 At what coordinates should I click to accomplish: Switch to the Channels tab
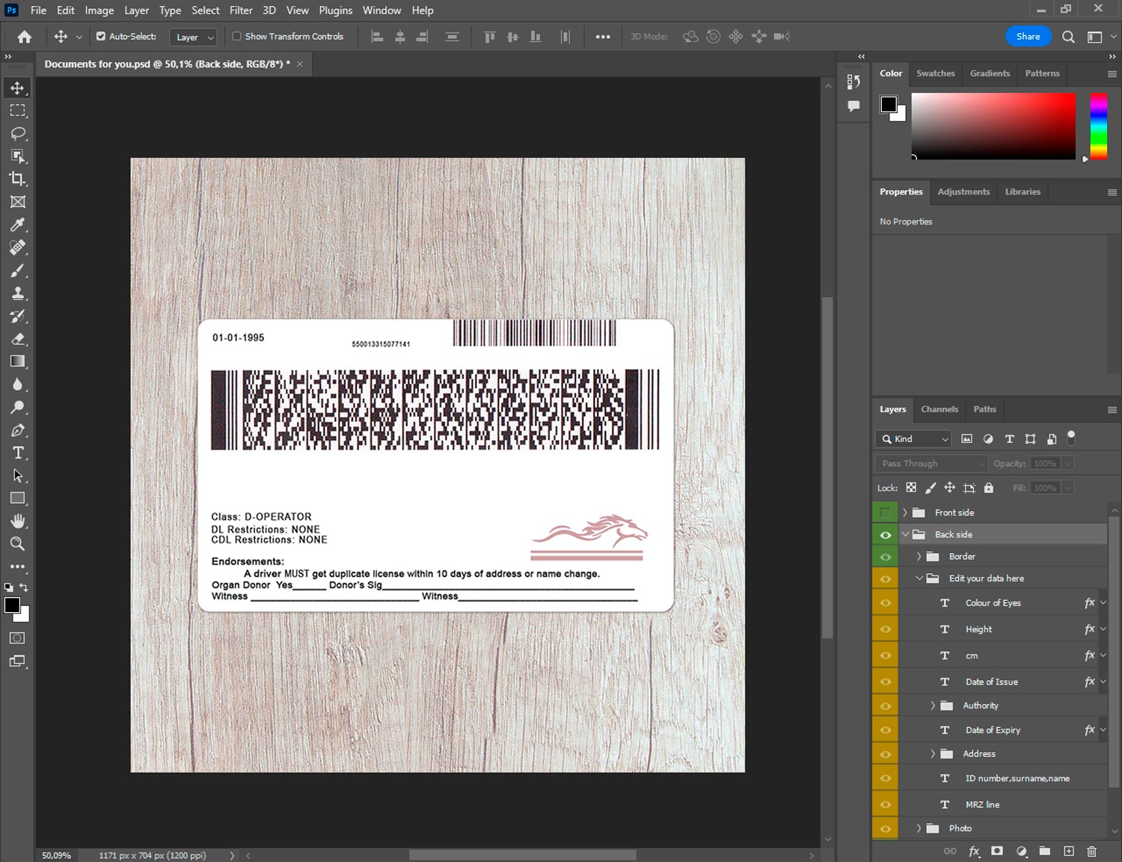click(x=939, y=409)
